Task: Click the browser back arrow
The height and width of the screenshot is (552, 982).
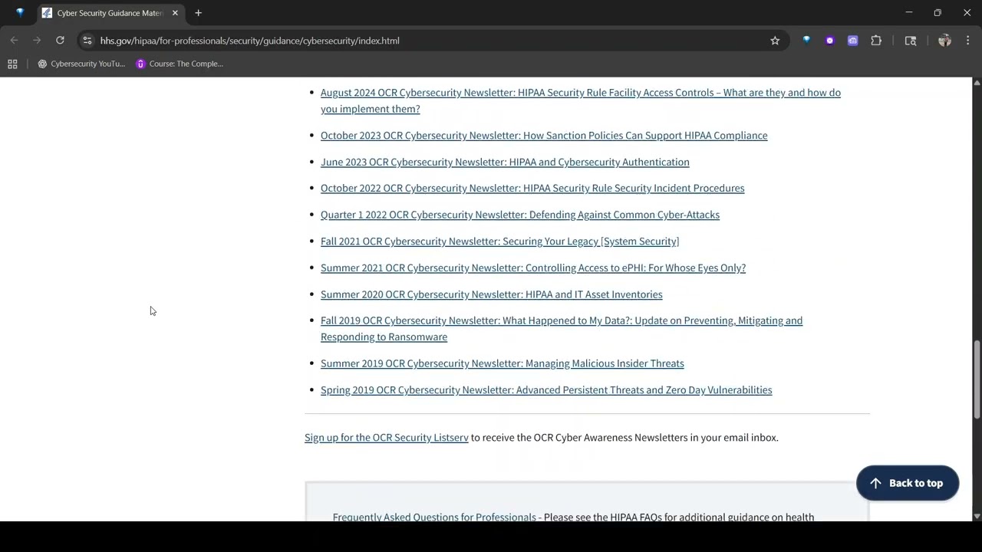Action: click(14, 41)
